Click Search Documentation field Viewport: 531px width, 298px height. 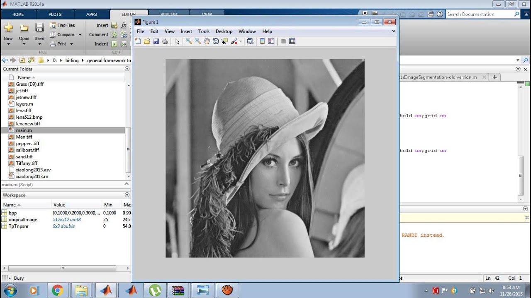[x=482, y=14]
